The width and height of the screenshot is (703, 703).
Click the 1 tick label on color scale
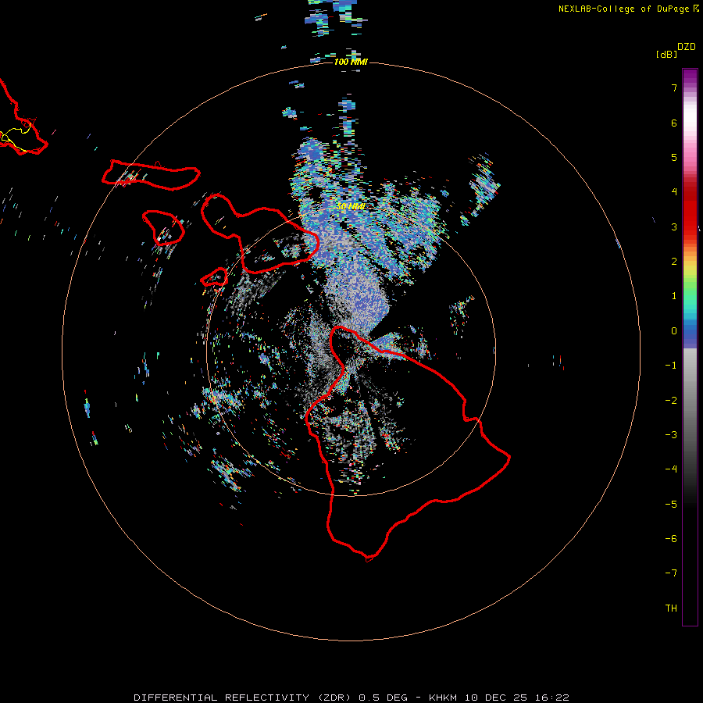[674, 296]
